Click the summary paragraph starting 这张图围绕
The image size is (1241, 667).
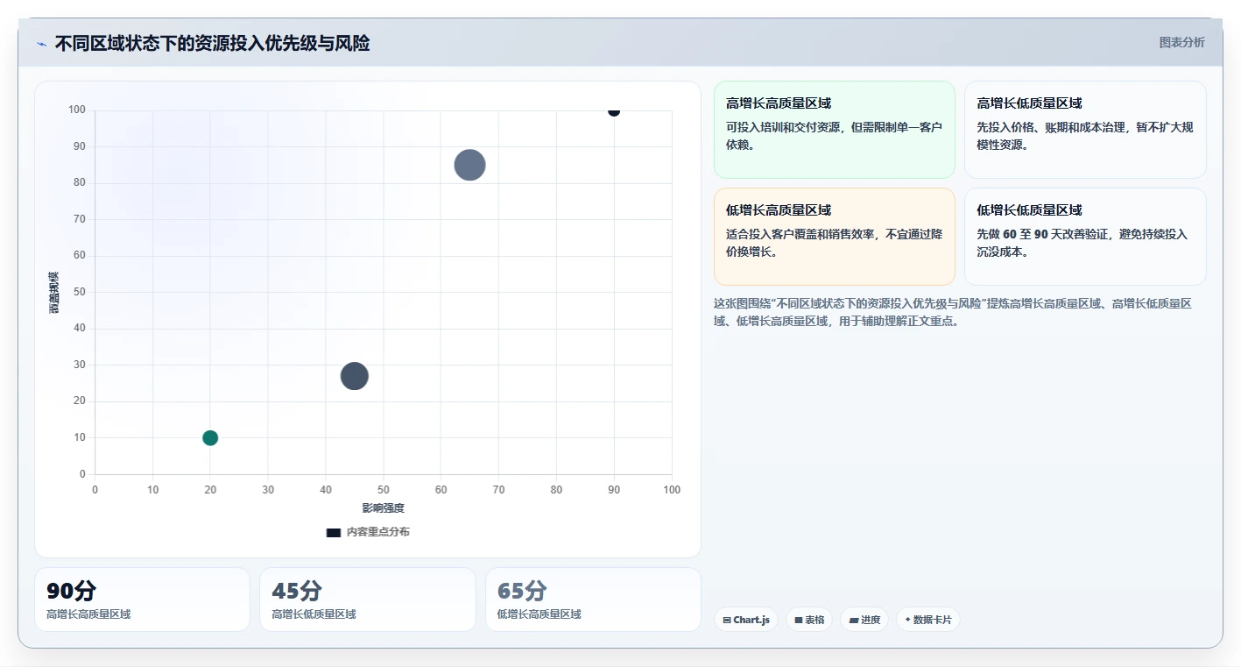(953, 312)
